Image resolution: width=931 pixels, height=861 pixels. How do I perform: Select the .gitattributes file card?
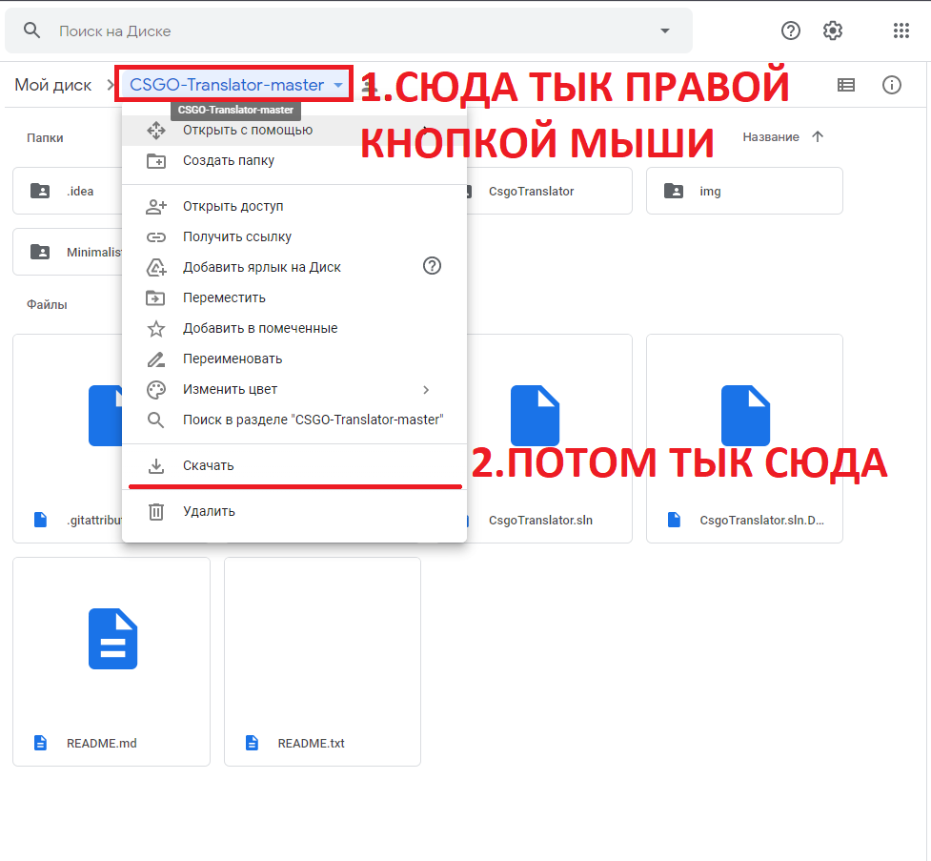[67, 439]
